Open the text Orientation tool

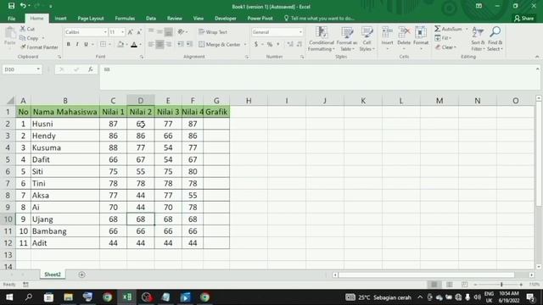pyautogui.click(x=181, y=32)
